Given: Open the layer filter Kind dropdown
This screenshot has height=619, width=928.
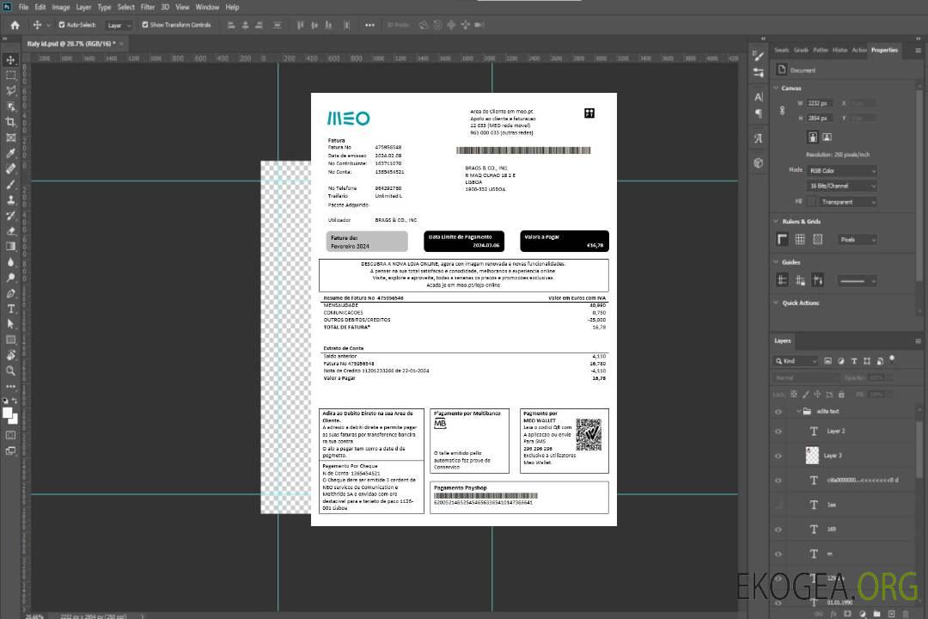Looking at the screenshot, I should click(796, 361).
